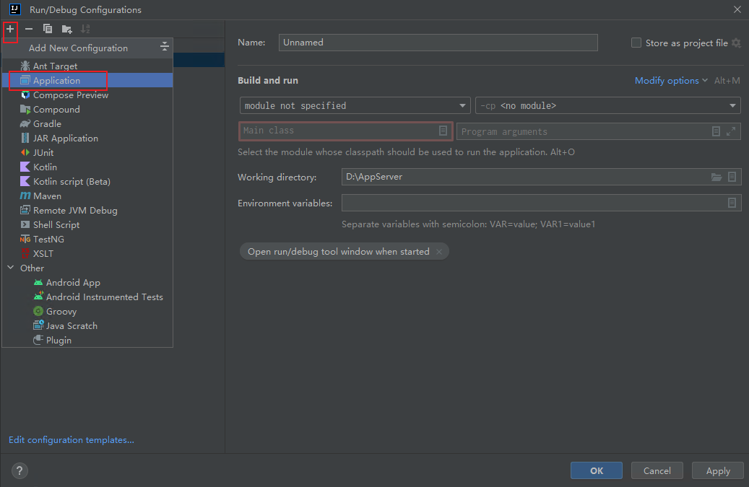Enable the Store as project file checkbox
The width and height of the screenshot is (749, 487).
pos(636,43)
